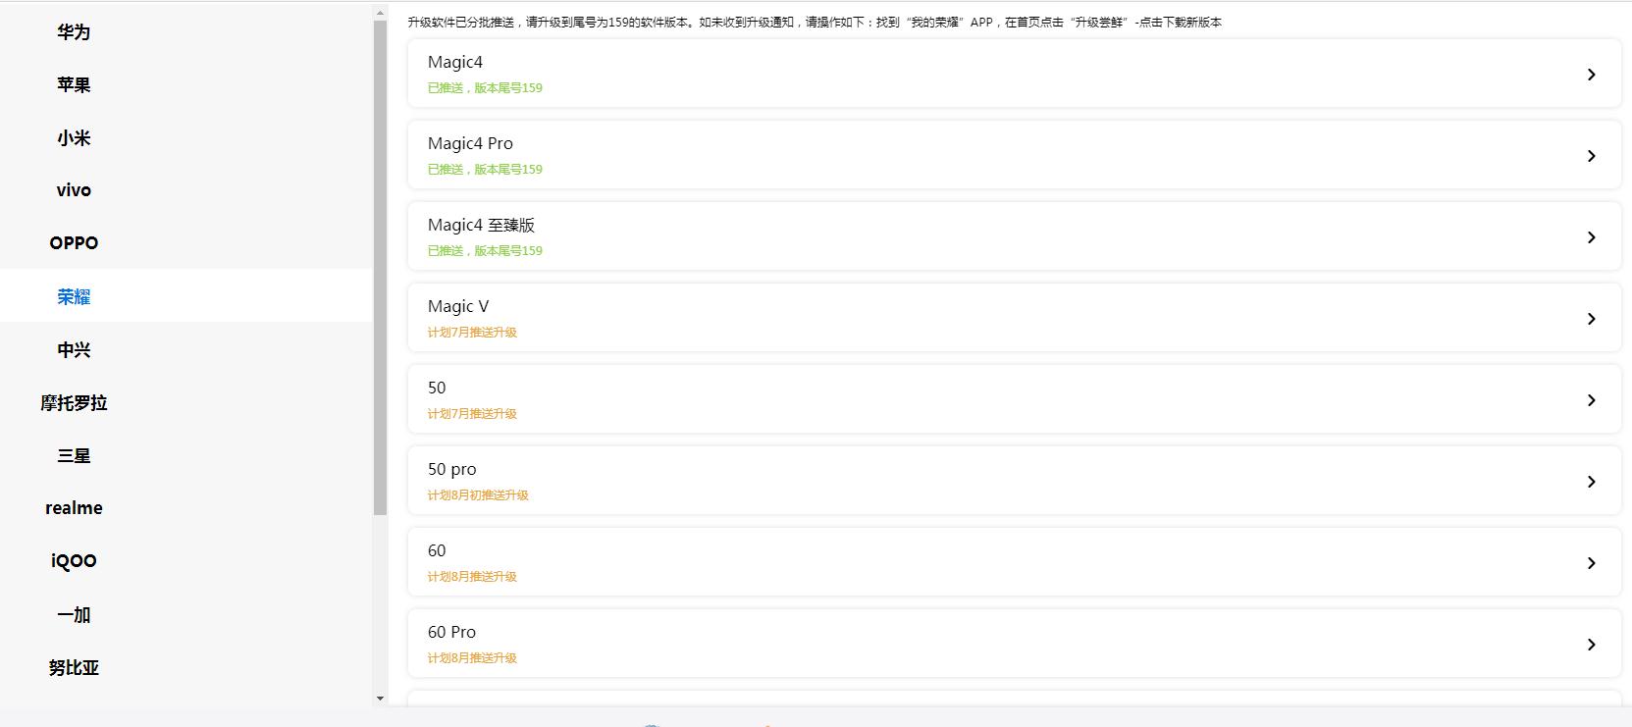The height and width of the screenshot is (727, 1632).
Task: Switch to the OPPO brand
Action: 74,243
